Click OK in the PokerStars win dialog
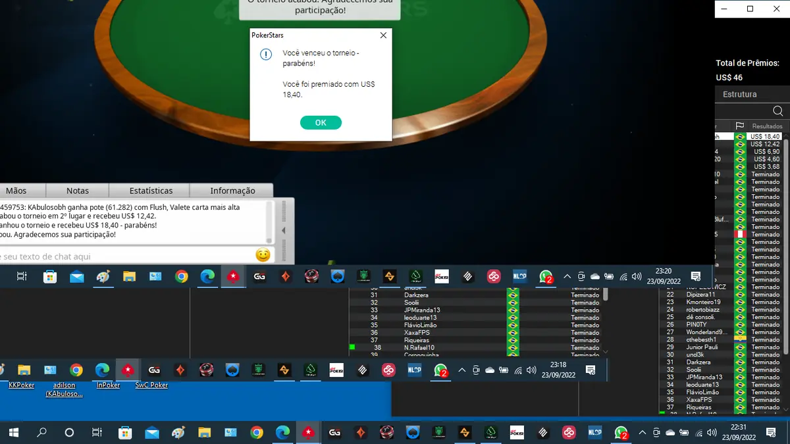790x444 pixels. [321, 122]
